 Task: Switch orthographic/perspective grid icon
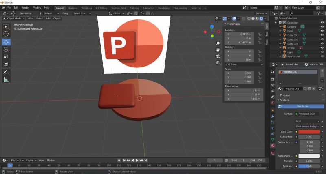coord(218,63)
